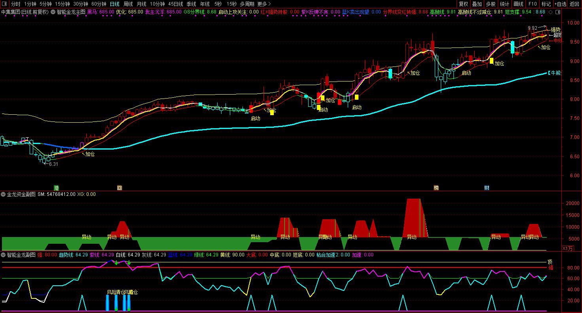Image resolution: width=582 pixels, height=313 pixels.
Task: Open the 更多 periods dropdown
Action: (x=264, y=4)
